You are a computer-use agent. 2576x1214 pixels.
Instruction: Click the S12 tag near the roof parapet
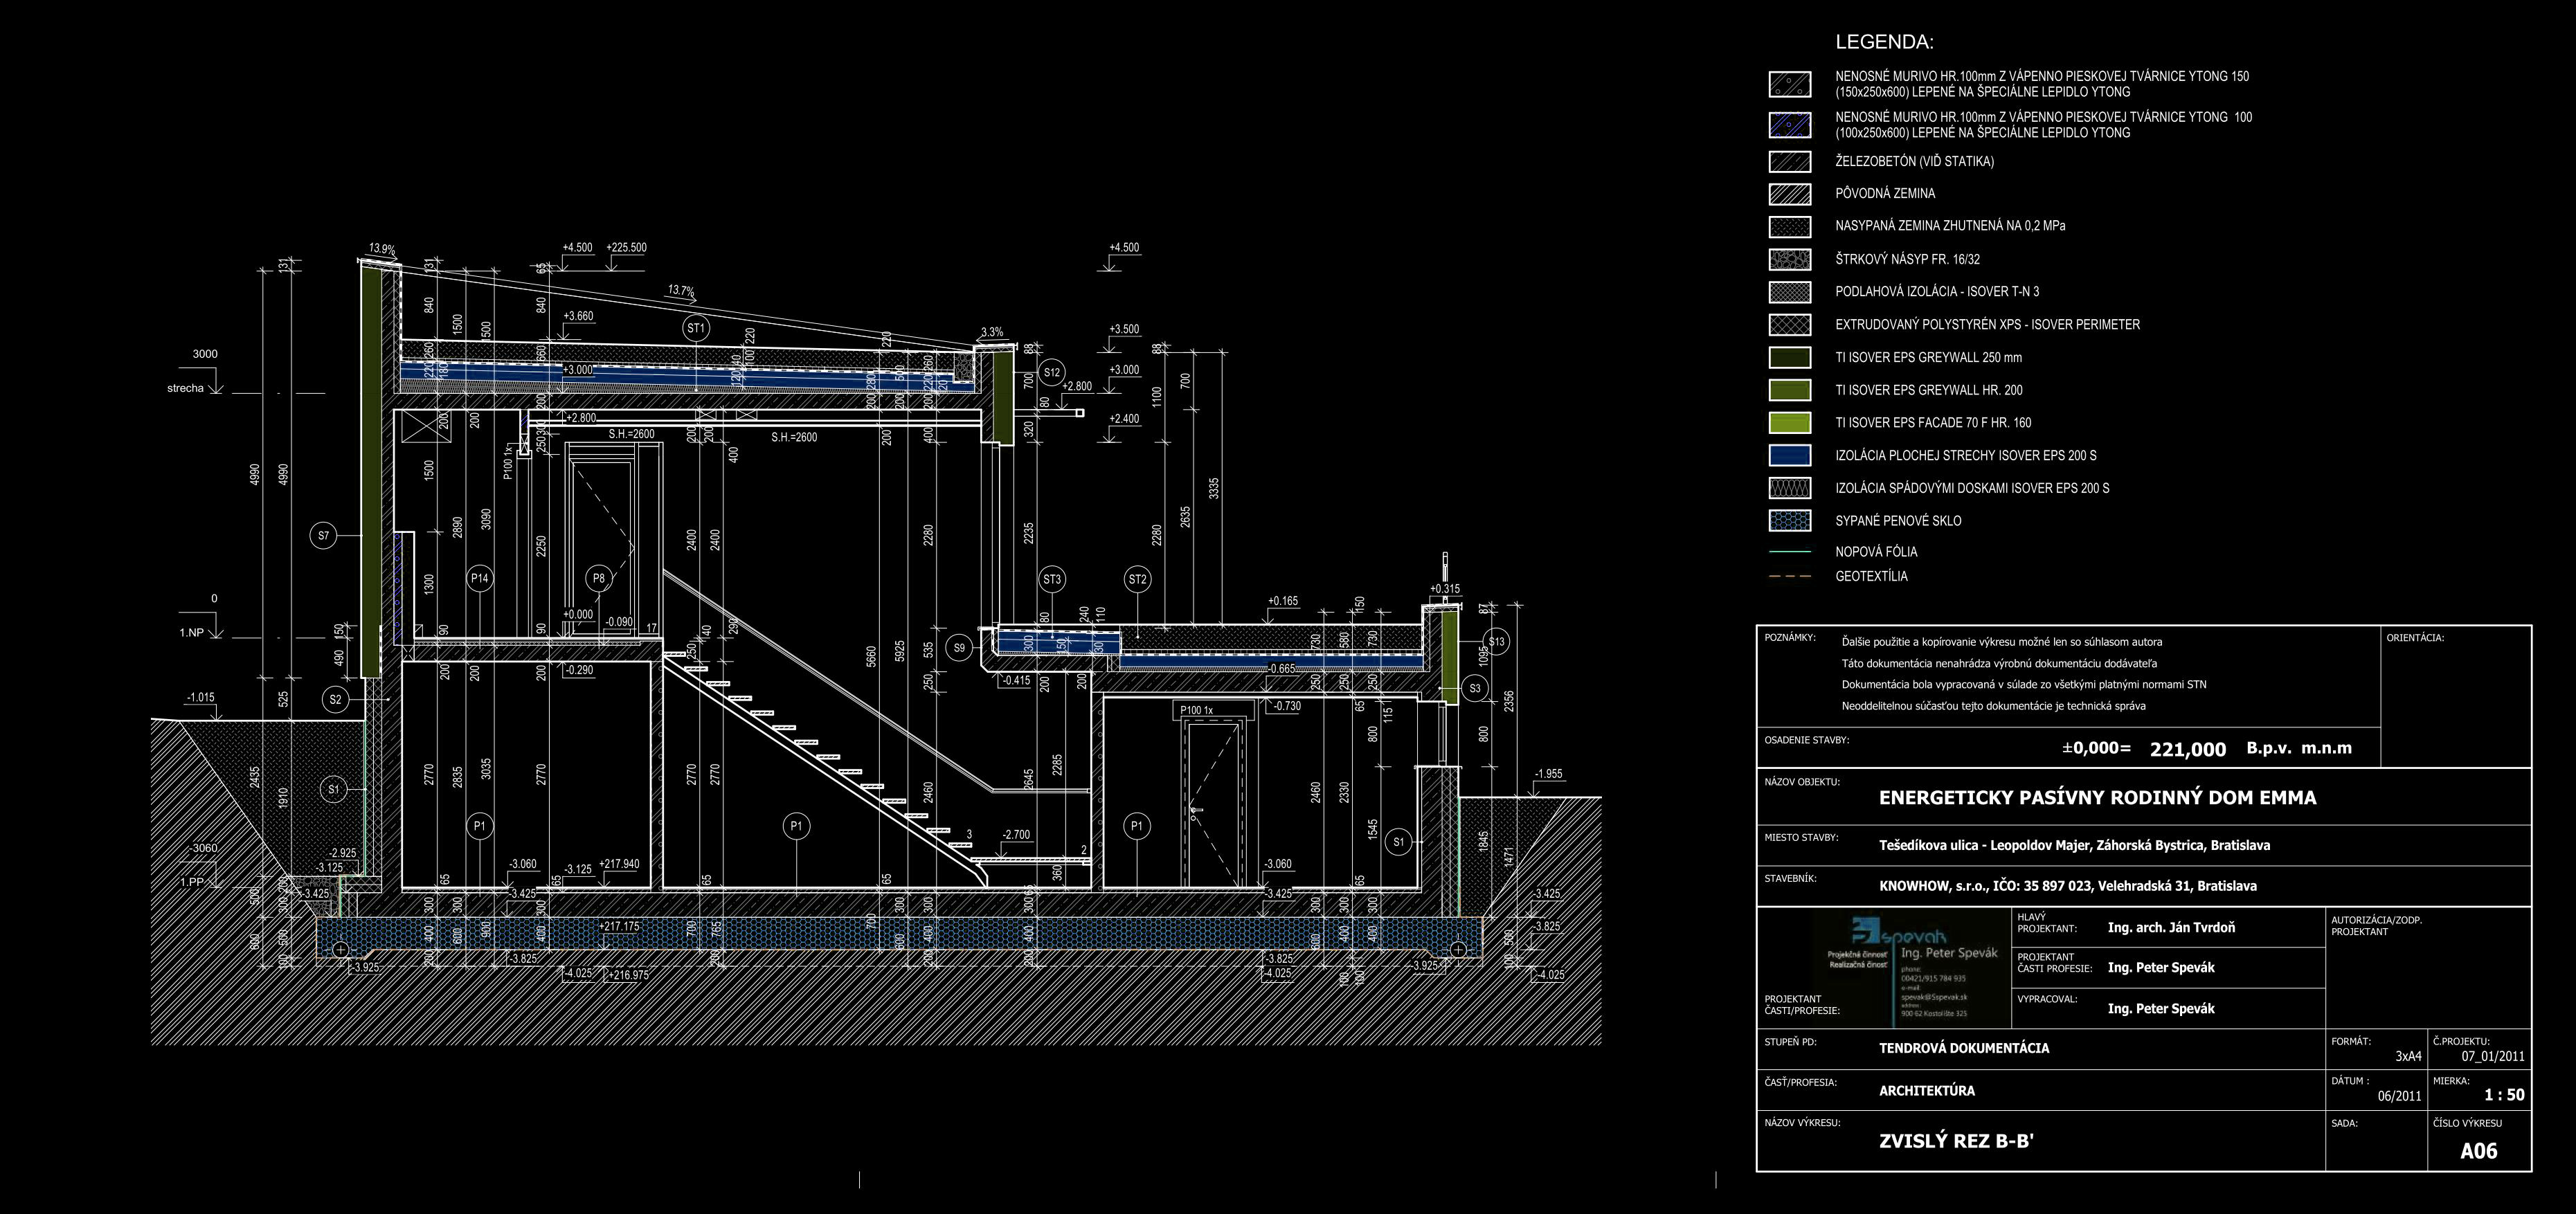pyautogui.click(x=1052, y=373)
